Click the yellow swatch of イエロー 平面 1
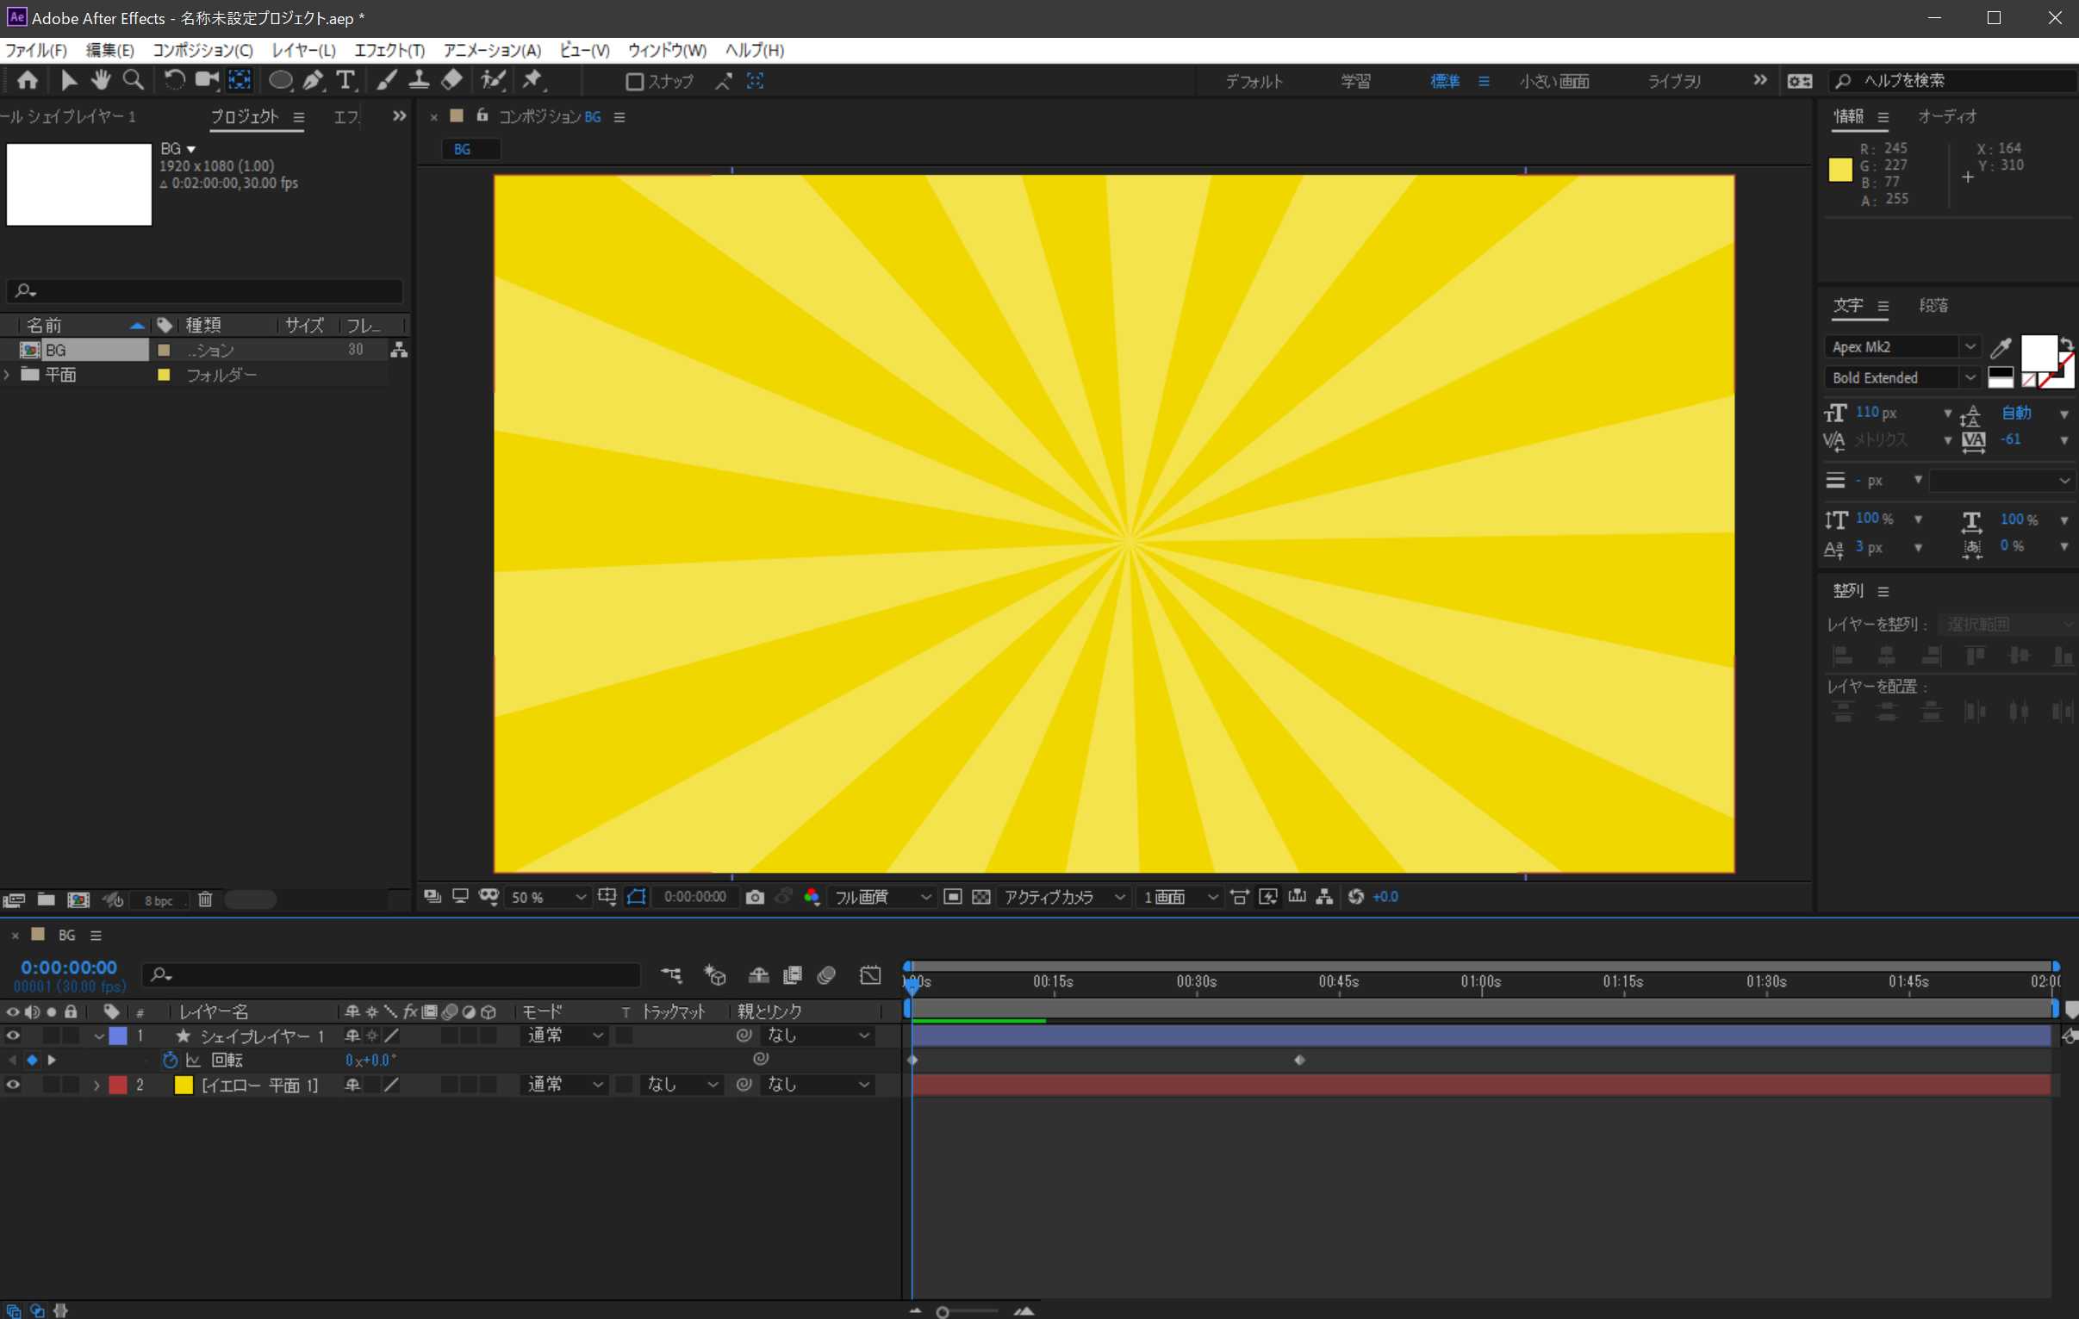Viewport: 2079px width, 1319px height. (183, 1085)
